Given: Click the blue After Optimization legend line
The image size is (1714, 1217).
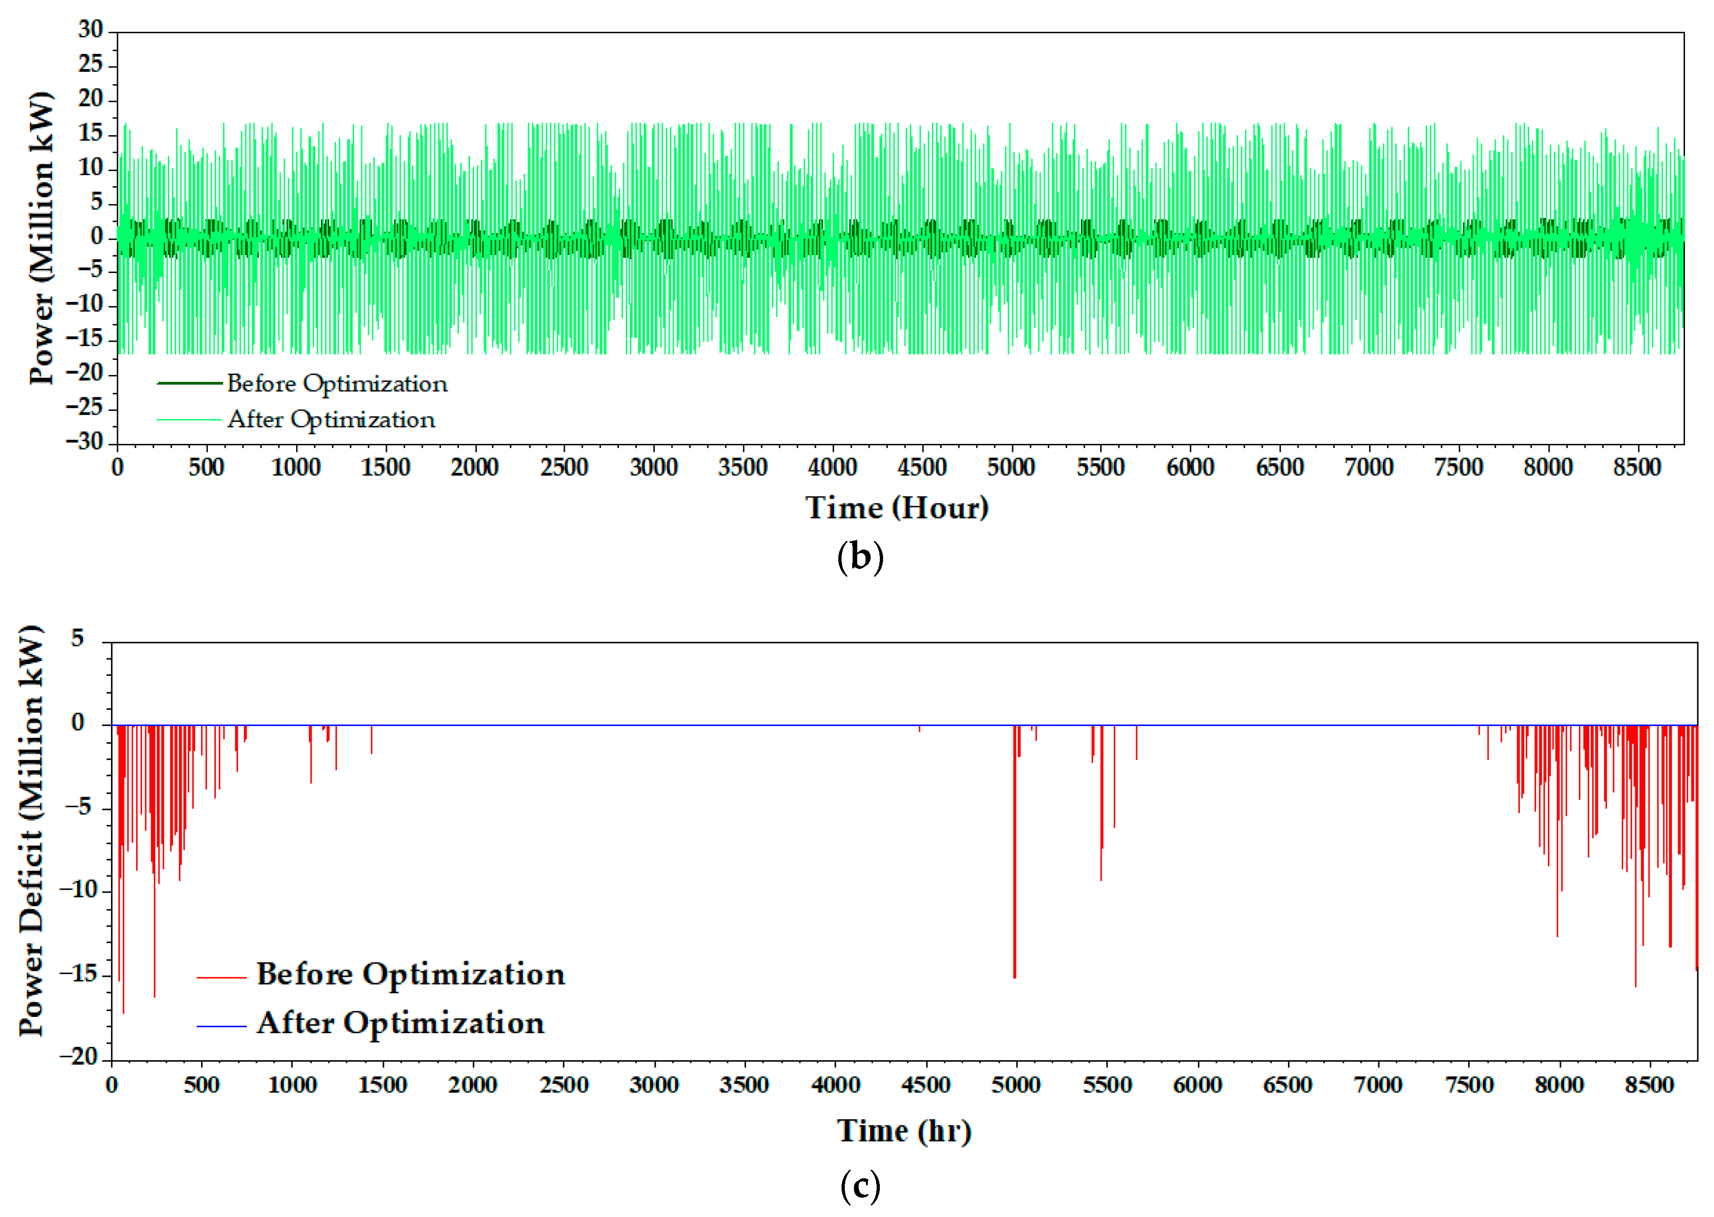Looking at the screenshot, I should [221, 1026].
